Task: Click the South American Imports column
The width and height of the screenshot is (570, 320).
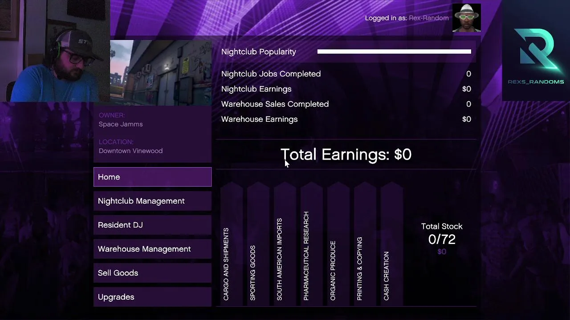Action: [285, 243]
